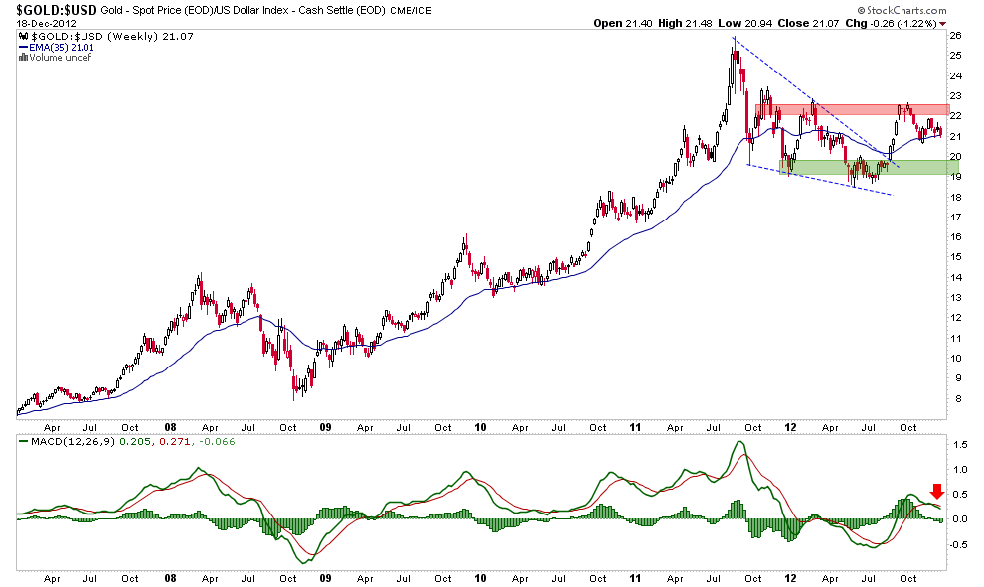Click the volume bars icon beside Volume undef
The image size is (984, 587).
[22, 57]
